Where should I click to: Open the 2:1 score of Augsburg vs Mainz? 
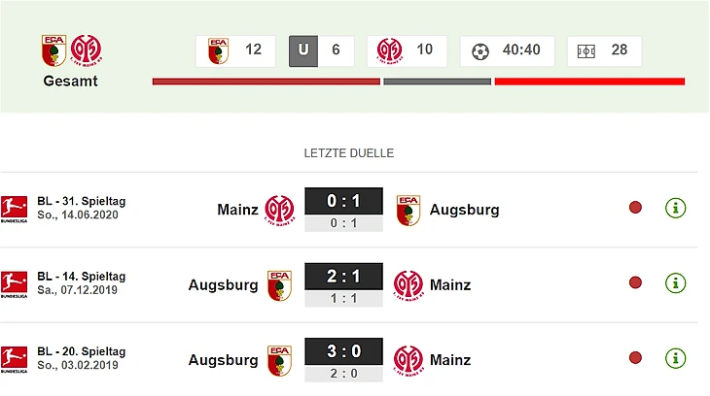pos(343,278)
